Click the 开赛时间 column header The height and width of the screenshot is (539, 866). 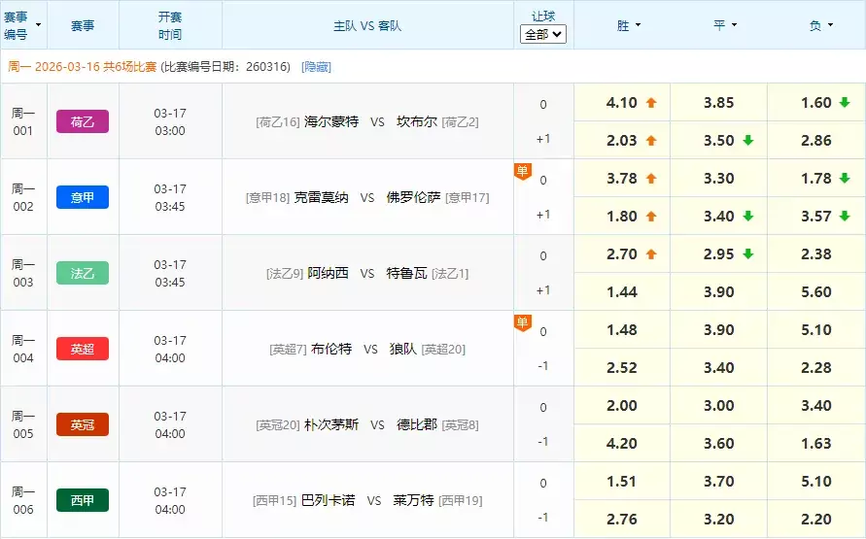click(170, 25)
